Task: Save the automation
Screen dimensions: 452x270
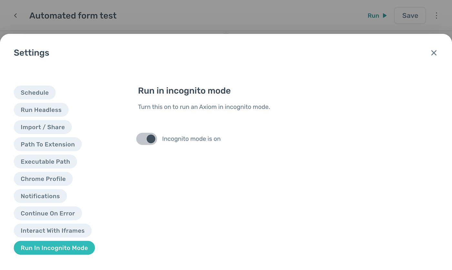Action: tap(410, 16)
